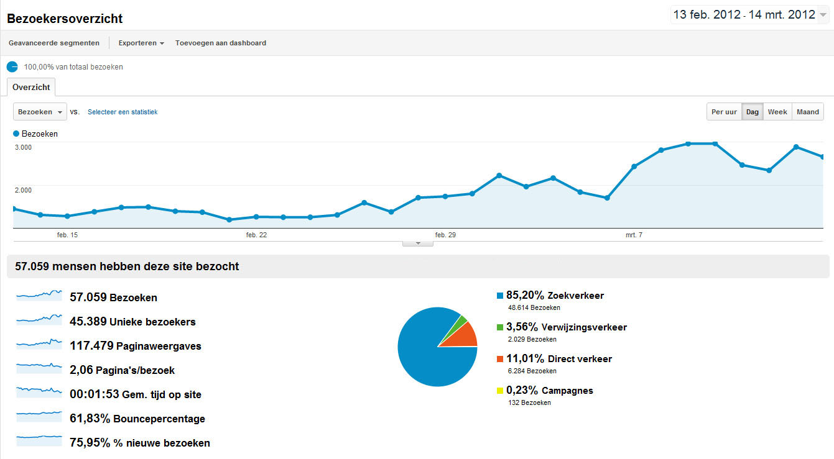Image resolution: width=834 pixels, height=459 pixels.
Task: Click the Bezoeken legend dot on graph
Action: click(x=16, y=134)
